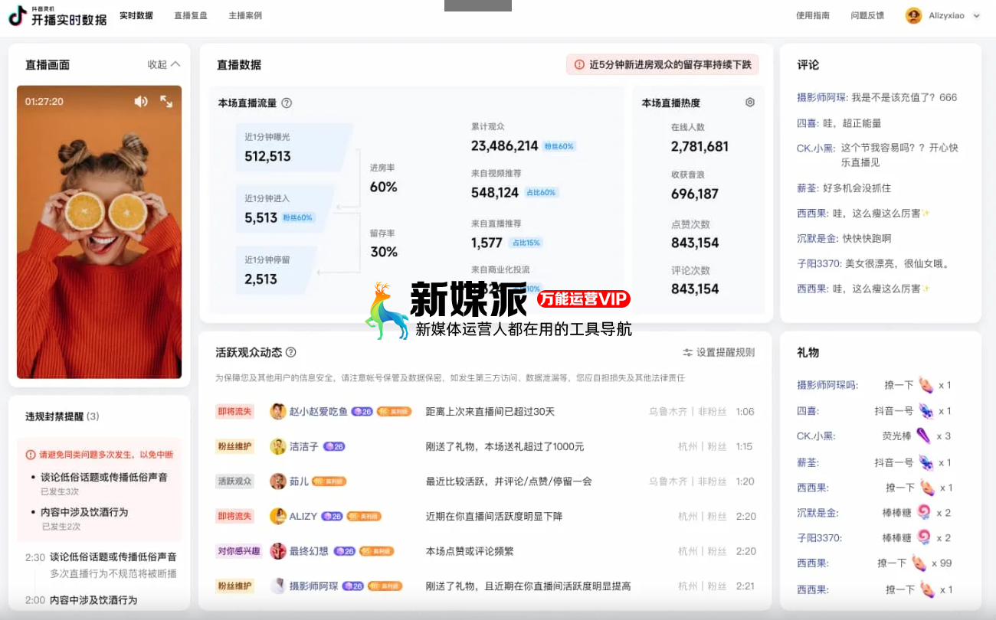This screenshot has height=620, width=996.
Task: Click 粉丝60% badge beside 累计观众
Action: coord(559,146)
